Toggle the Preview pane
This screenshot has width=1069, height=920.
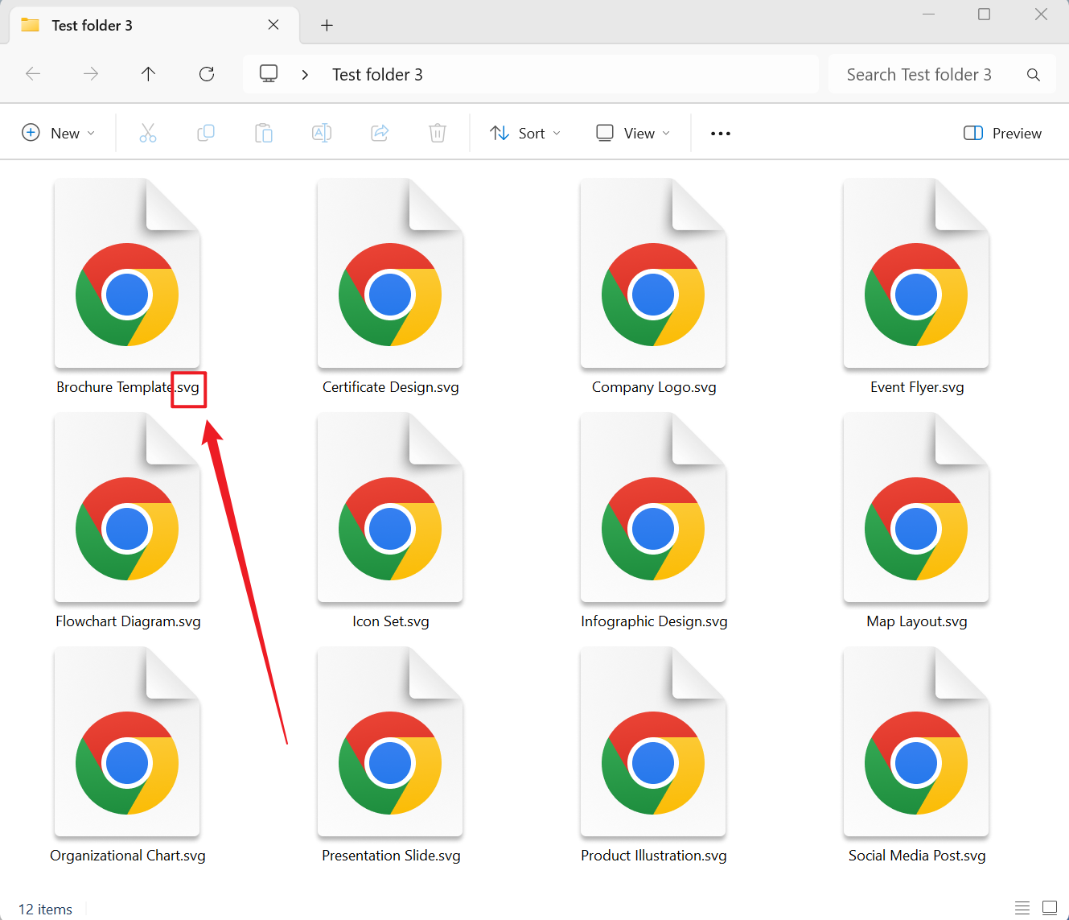(x=1002, y=133)
